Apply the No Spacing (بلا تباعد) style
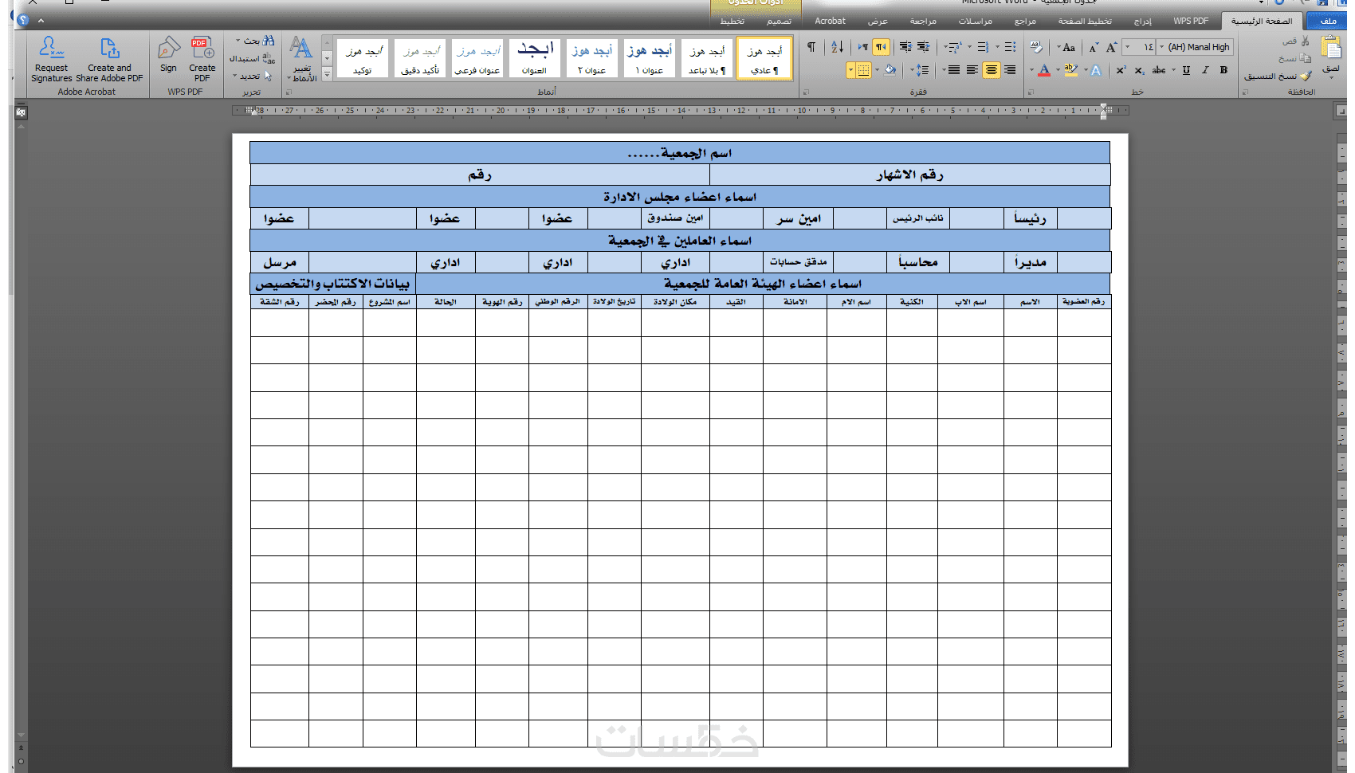 [x=707, y=59]
